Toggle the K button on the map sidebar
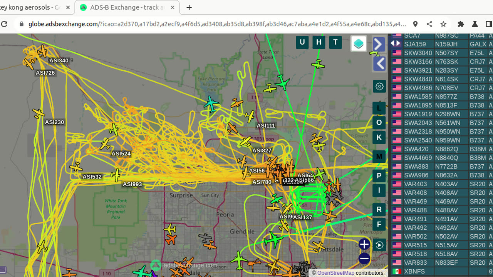The height and width of the screenshot is (277, 493). coord(379,137)
